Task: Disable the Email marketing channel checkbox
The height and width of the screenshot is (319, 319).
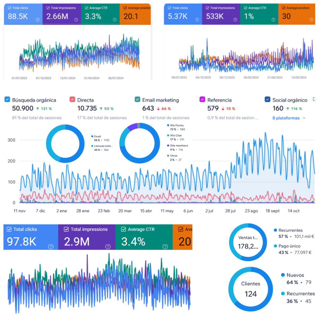Action: pos(137,99)
